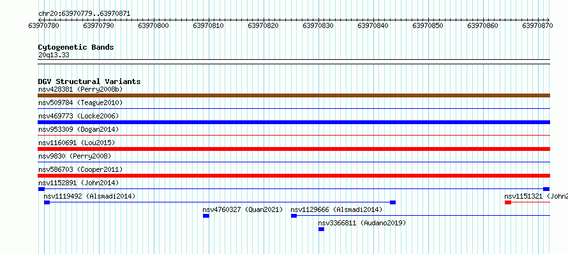This screenshot has width=568, height=254.
Task: Click ruler position 63970860
Action: (x=483, y=25)
